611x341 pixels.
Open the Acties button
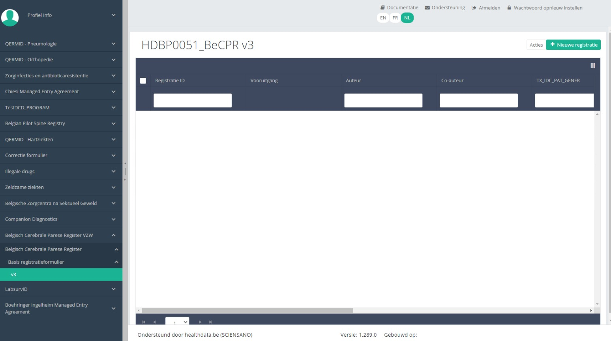pos(536,45)
